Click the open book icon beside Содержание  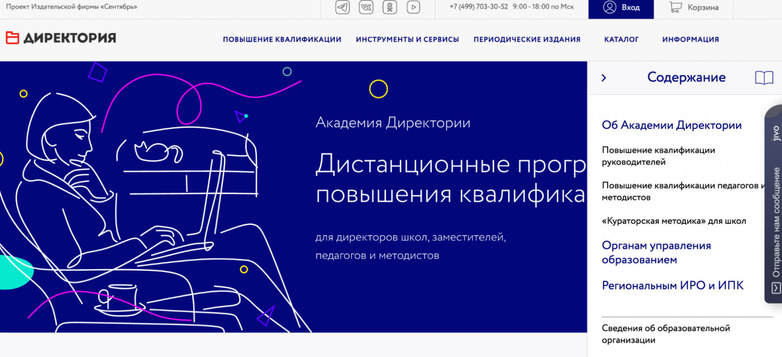pyautogui.click(x=764, y=78)
